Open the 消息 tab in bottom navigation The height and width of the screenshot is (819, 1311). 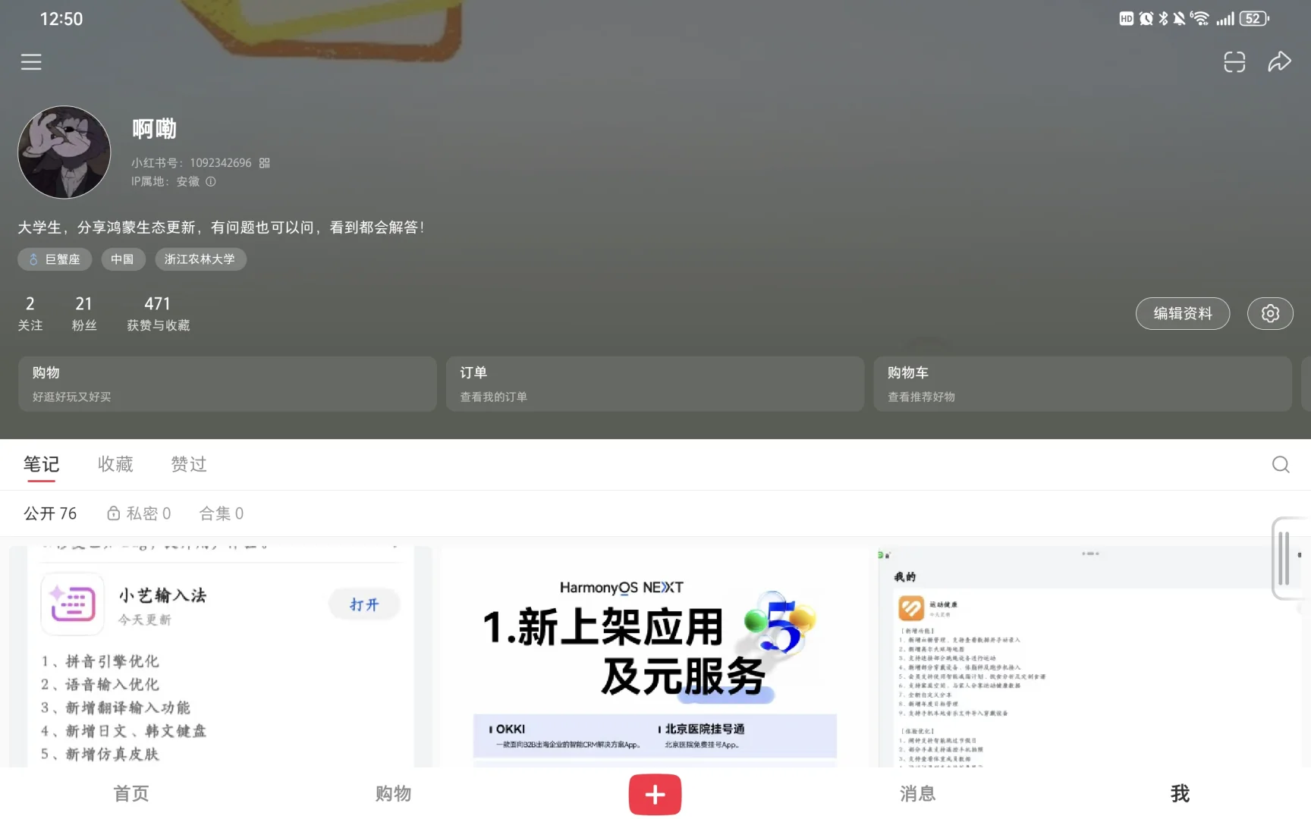pyautogui.click(x=916, y=794)
